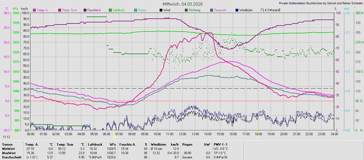Click the 12:00 label on the time axis
The width and height of the screenshot is (364, 160).
183,134
